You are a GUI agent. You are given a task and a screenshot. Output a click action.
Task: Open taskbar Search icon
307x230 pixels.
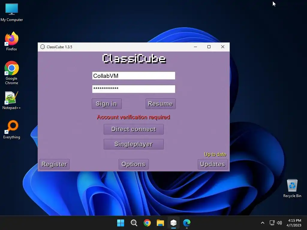pyautogui.click(x=134, y=223)
